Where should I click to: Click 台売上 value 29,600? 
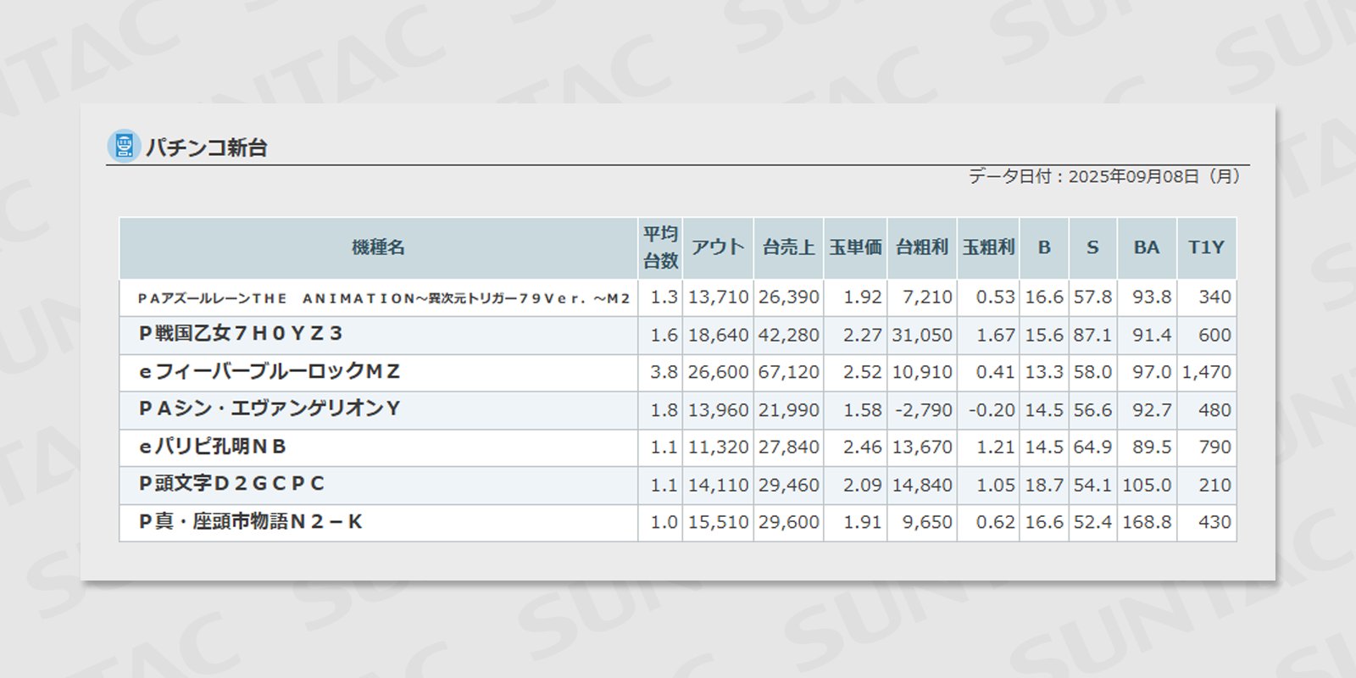[788, 522]
